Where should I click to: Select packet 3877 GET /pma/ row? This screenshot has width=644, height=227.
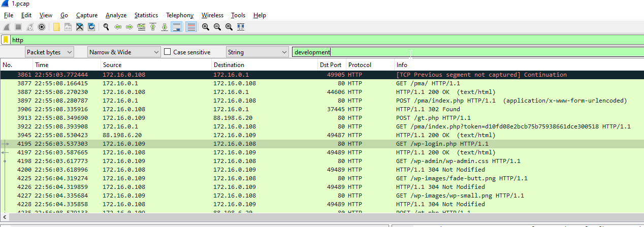pyautogui.click(x=322, y=83)
